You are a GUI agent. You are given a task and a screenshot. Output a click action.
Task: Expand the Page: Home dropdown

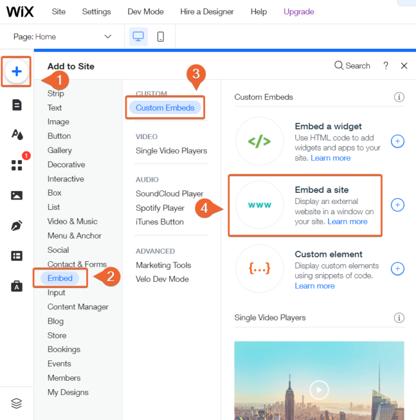pyautogui.click(x=62, y=36)
